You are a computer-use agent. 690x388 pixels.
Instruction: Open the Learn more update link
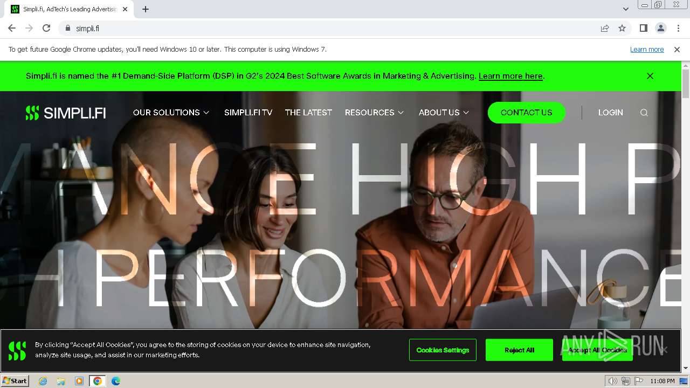coord(647,50)
